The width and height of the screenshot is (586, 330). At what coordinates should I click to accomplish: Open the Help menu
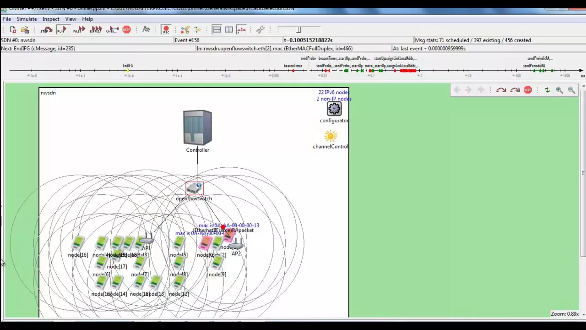pos(87,19)
